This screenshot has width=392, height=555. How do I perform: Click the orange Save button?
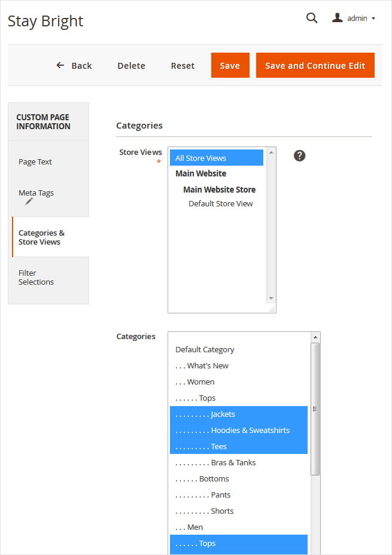coord(230,66)
